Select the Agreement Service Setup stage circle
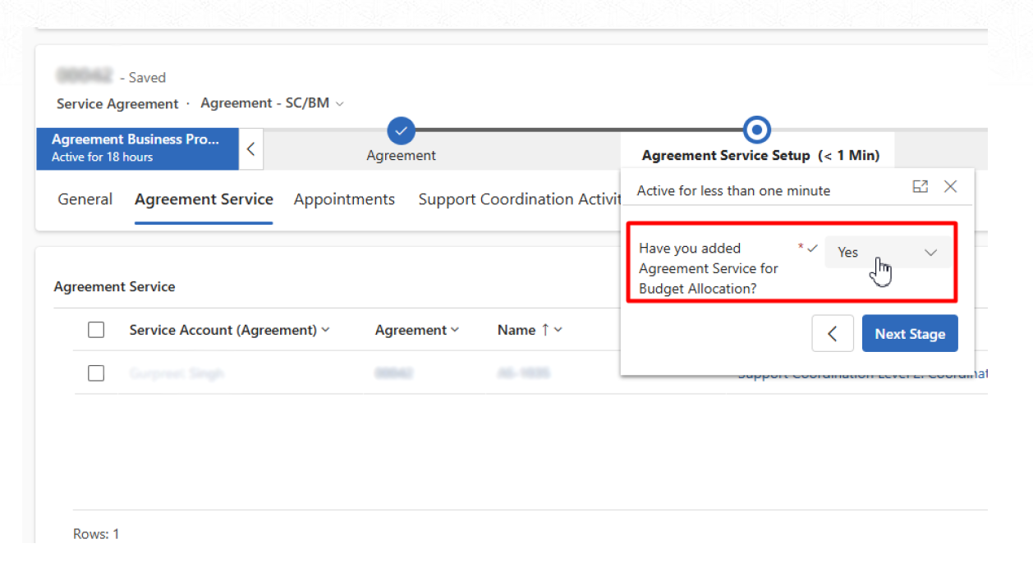Screen dimensions: 1033x571 (756, 130)
